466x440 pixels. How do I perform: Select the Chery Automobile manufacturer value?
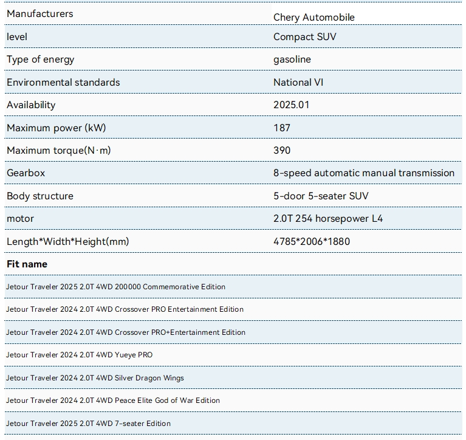click(x=314, y=17)
